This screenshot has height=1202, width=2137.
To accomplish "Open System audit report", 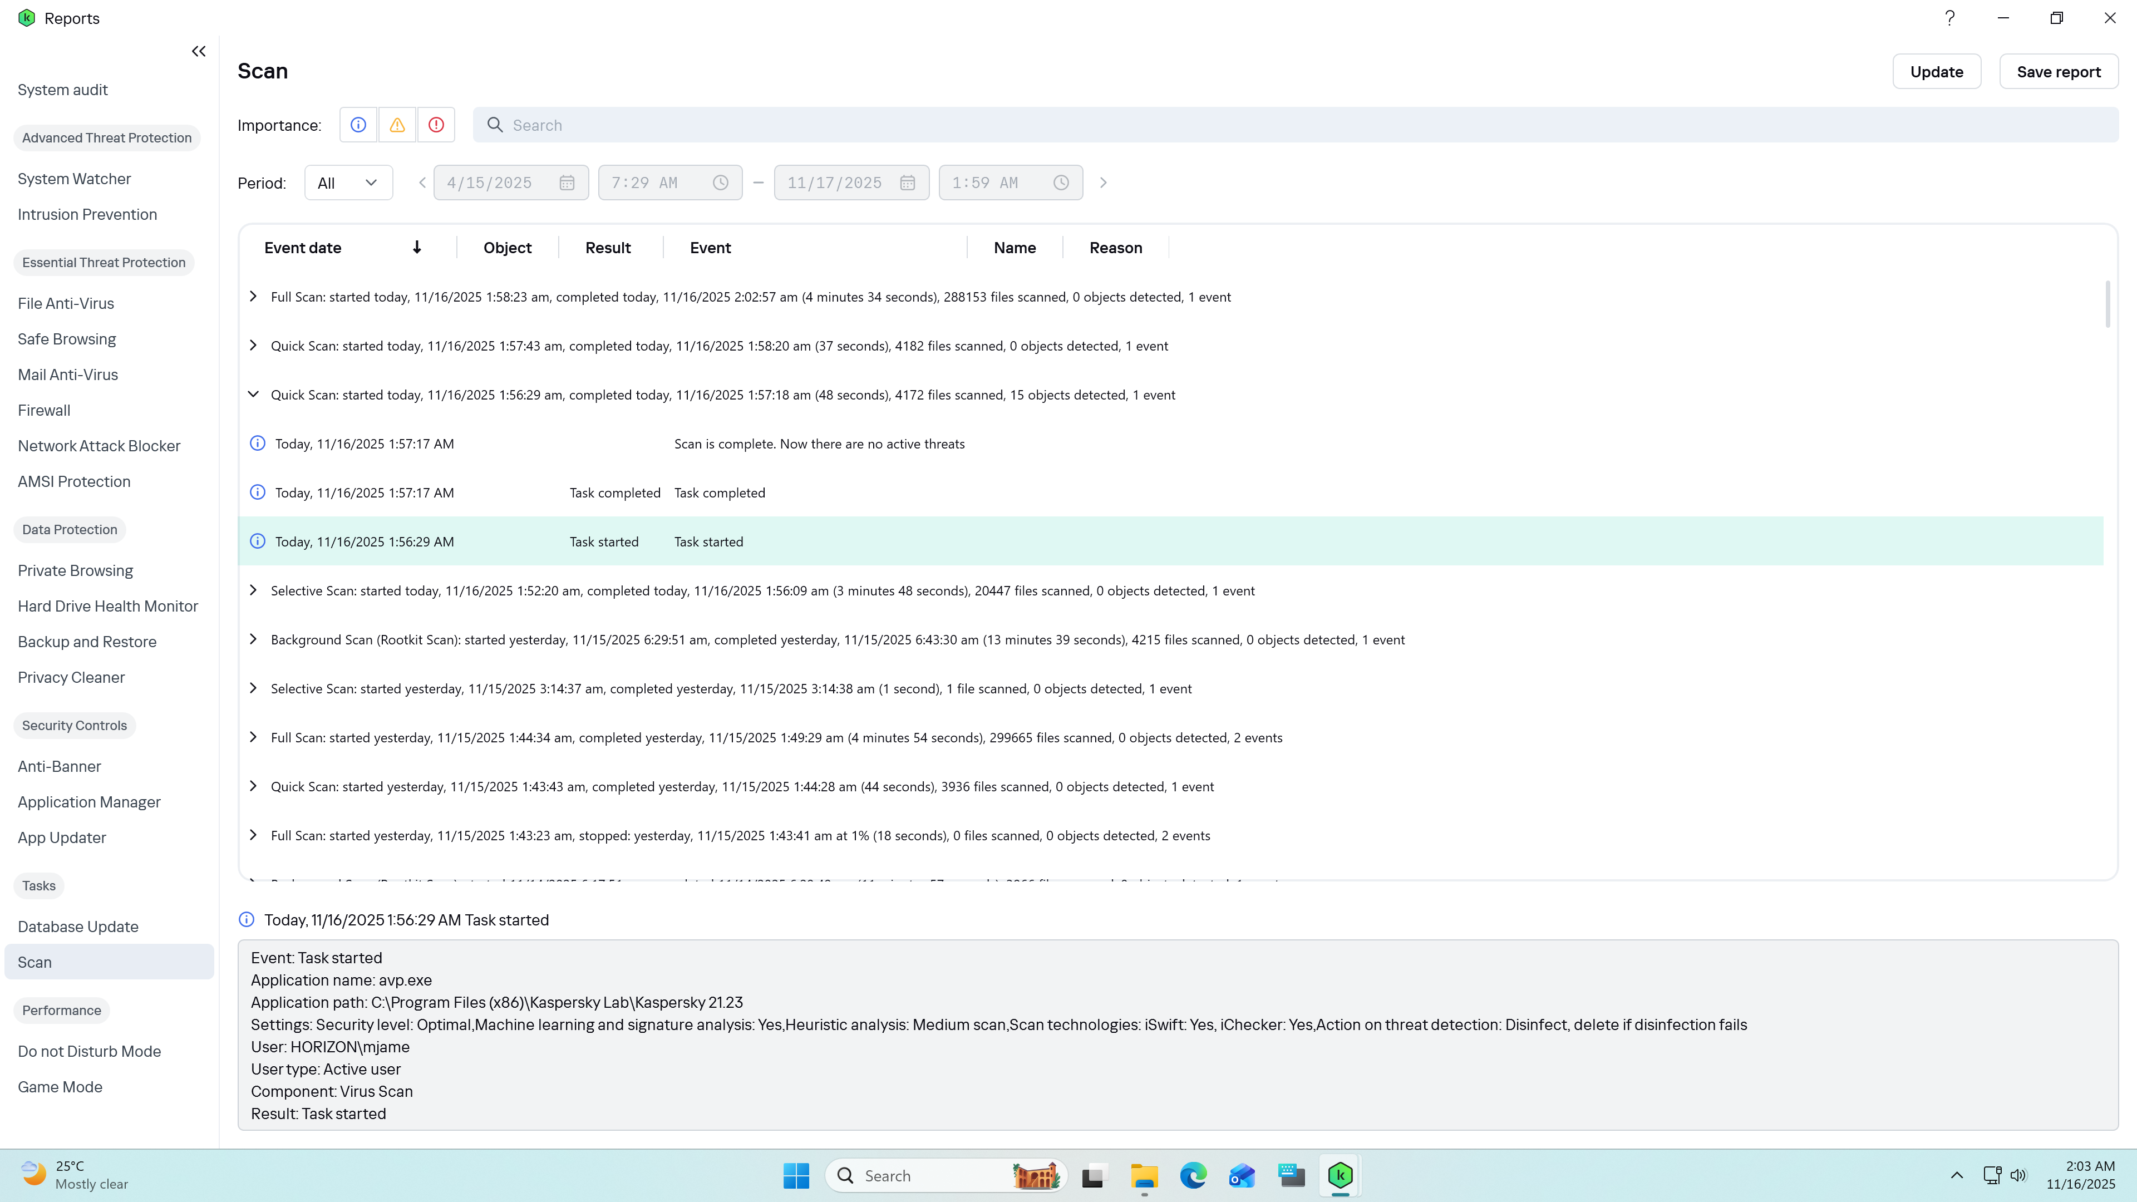I will tap(63, 90).
